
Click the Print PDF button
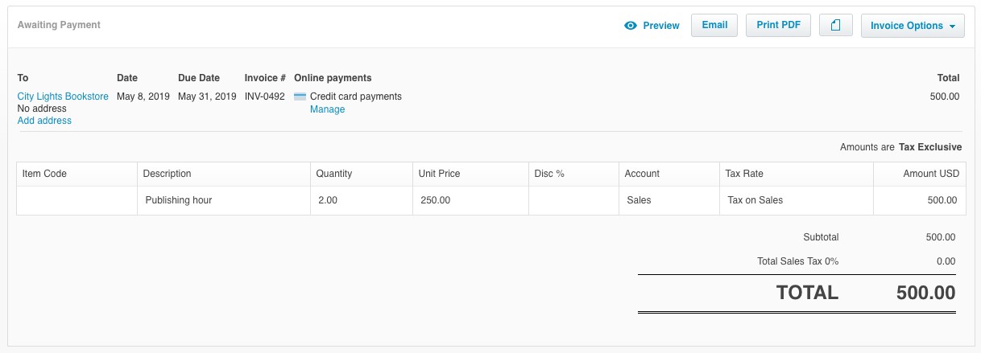778,26
